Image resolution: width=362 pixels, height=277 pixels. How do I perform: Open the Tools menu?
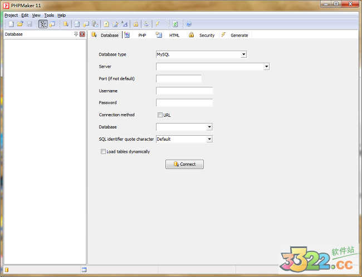49,15
